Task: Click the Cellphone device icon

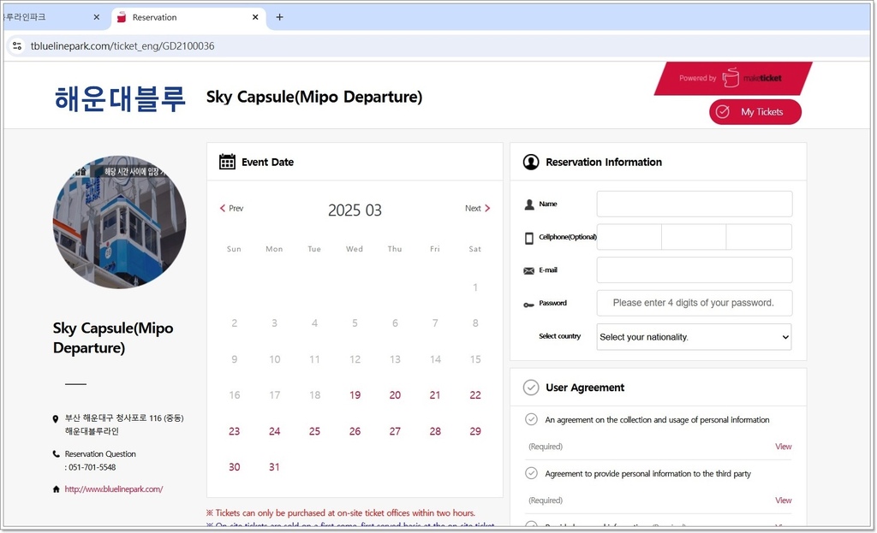Action: click(529, 238)
